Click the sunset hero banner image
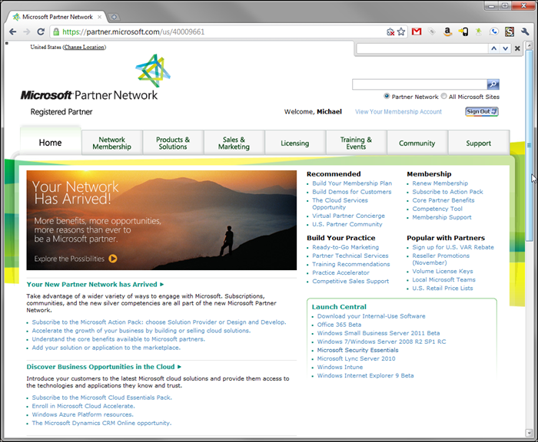 coord(161,220)
